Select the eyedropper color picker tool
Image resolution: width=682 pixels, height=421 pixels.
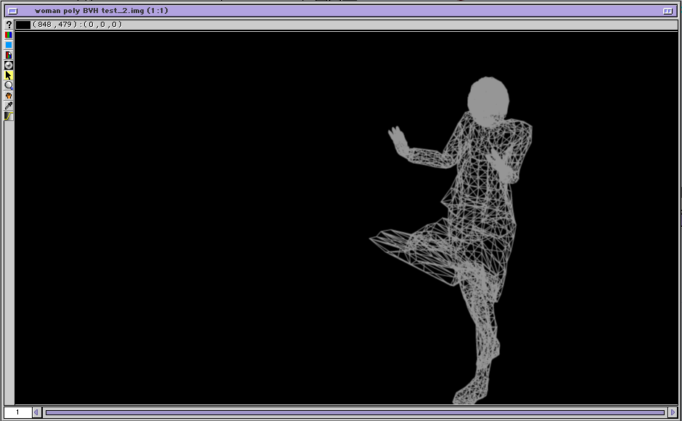click(x=9, y=106)
